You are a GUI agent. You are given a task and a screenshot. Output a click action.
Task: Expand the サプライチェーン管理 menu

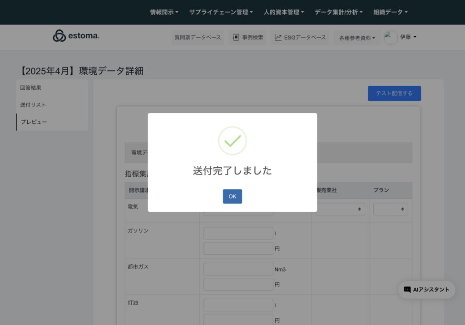pos(221,12)
